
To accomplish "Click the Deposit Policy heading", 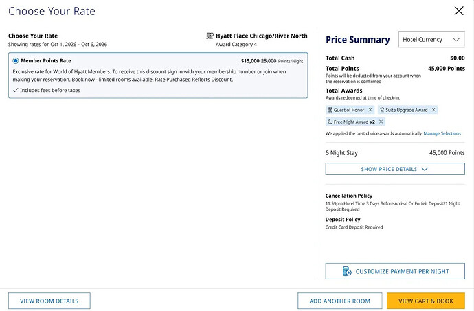I will click(x=343, y=220).
